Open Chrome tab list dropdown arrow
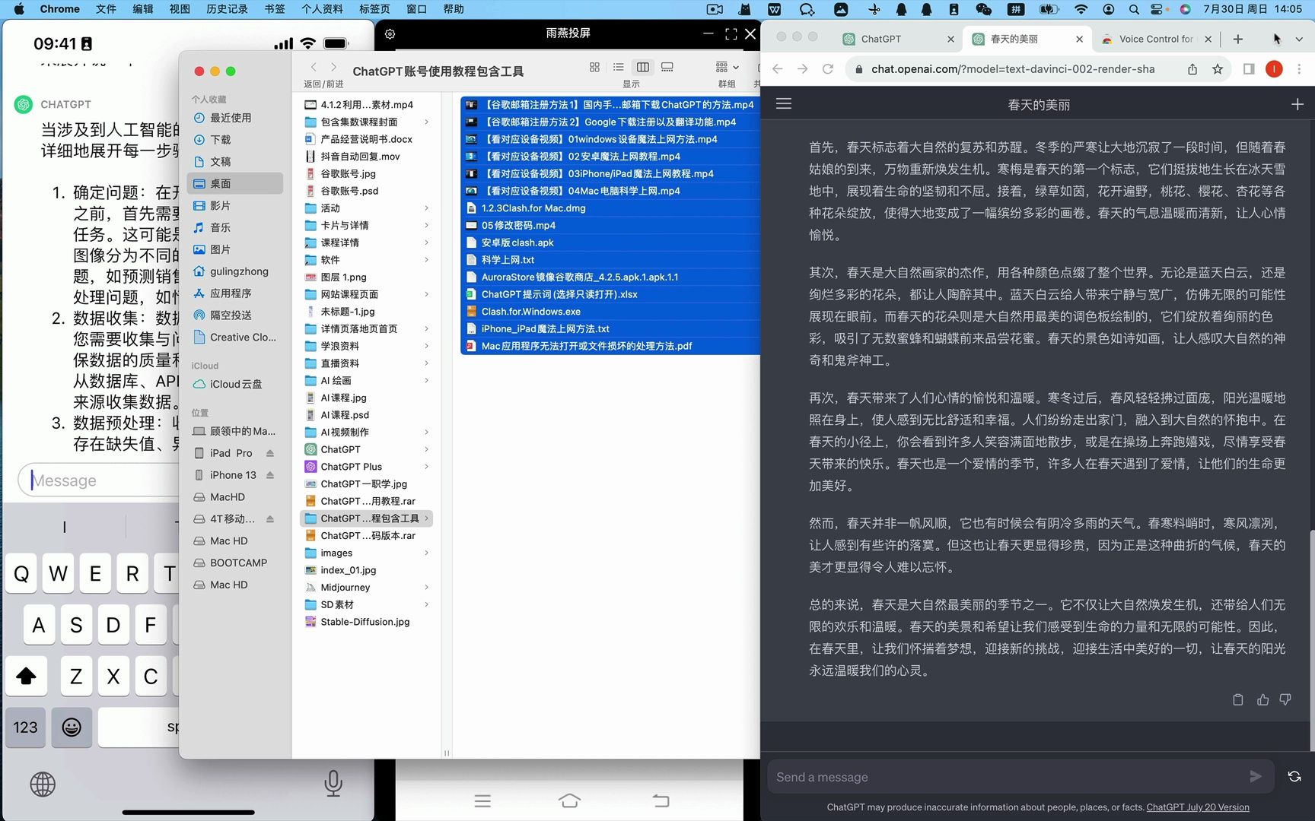1315x821 pixels. coord(1299,39)
